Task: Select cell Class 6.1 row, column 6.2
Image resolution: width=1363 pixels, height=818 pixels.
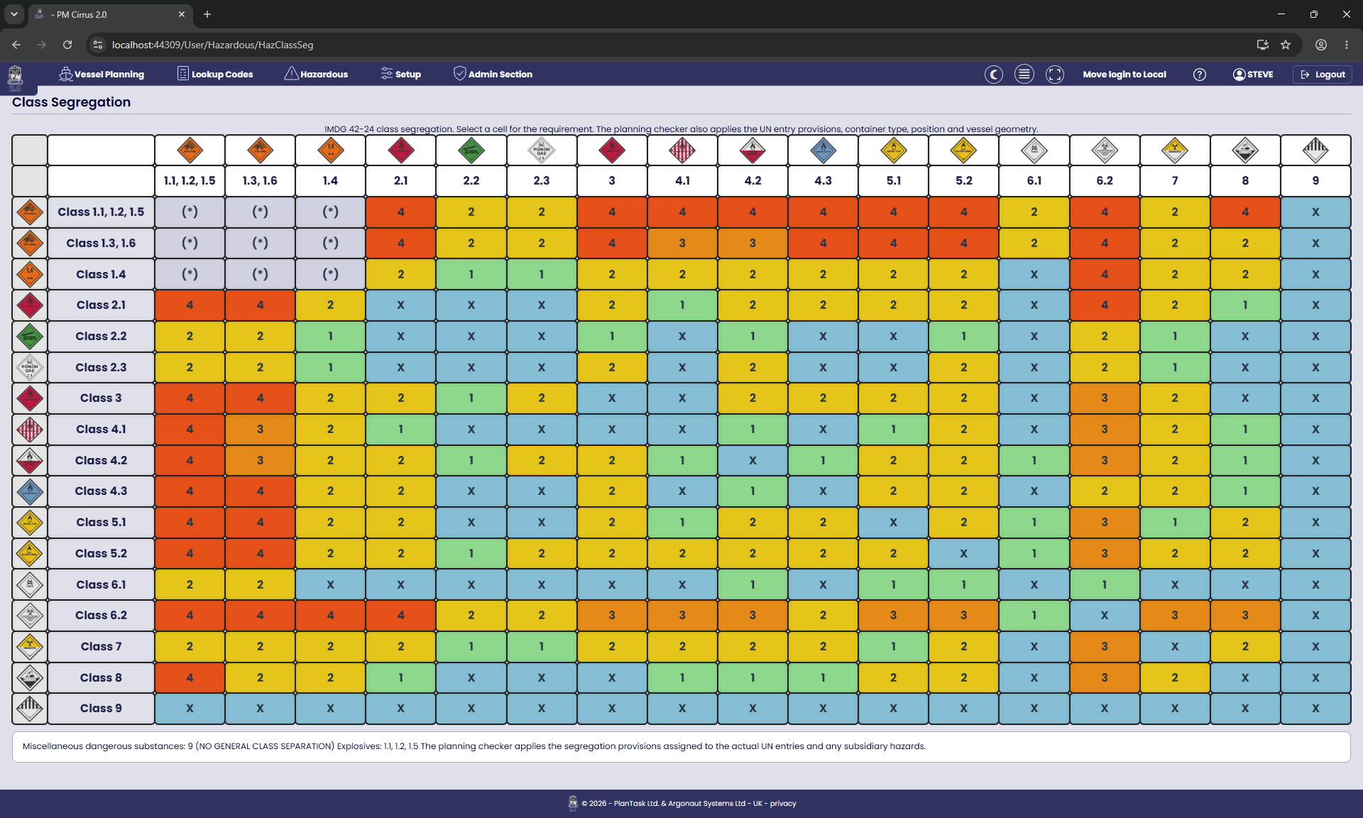Action: [1105, 584]
